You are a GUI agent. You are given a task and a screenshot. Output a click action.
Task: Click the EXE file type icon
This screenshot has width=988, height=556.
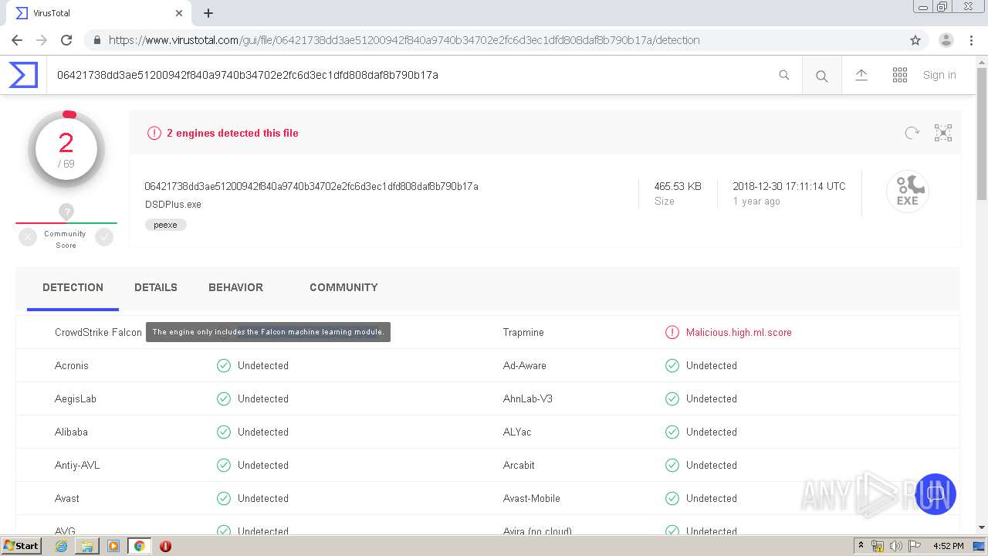coord(907,192)
